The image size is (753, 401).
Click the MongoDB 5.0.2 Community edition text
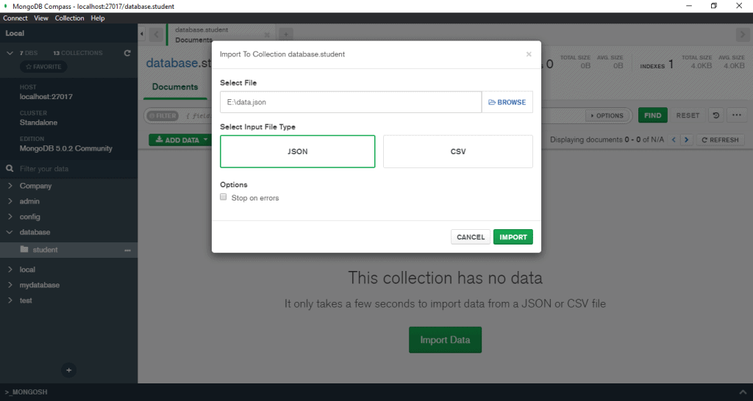(x=65, y=148)
